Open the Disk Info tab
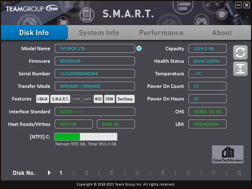This screenshot has height=189, width=252. [34, 33]
